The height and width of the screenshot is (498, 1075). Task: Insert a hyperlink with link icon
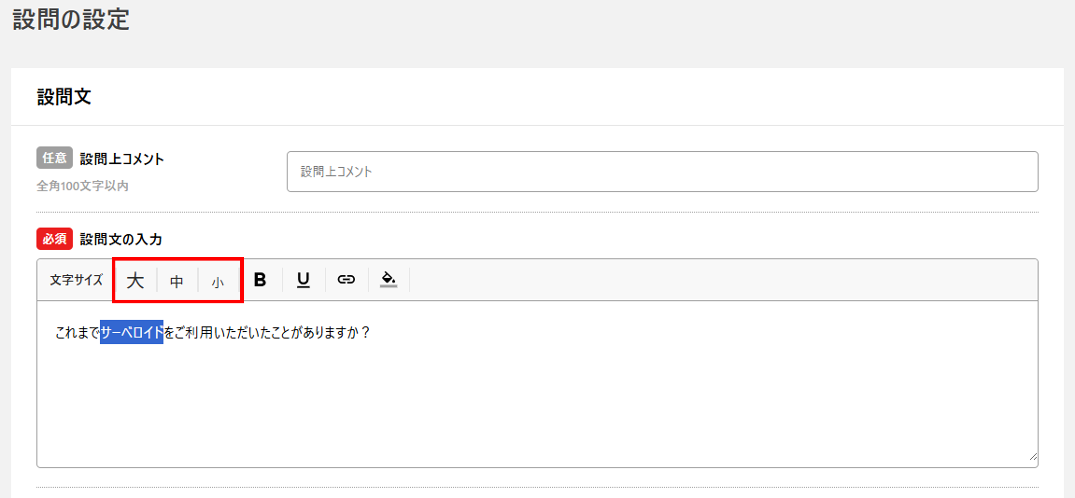coord(346,279)
